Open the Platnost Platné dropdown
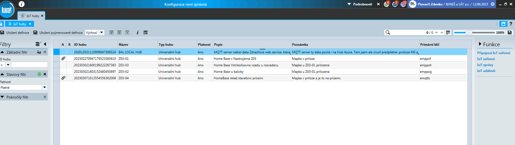 pos(45,87)
